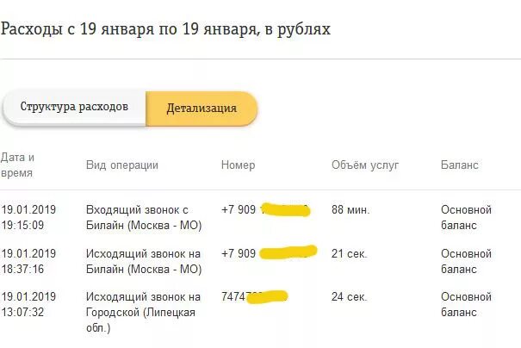
Task: Switch to the Структура расходов tab
Action: pyautogui.click(x=74, y=107)
